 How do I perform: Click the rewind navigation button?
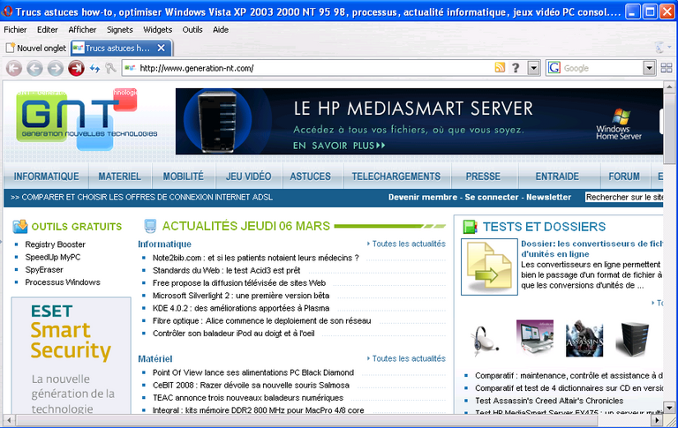pos(14,68)
